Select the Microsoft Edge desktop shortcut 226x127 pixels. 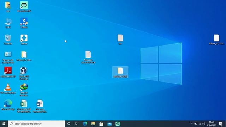8,105
